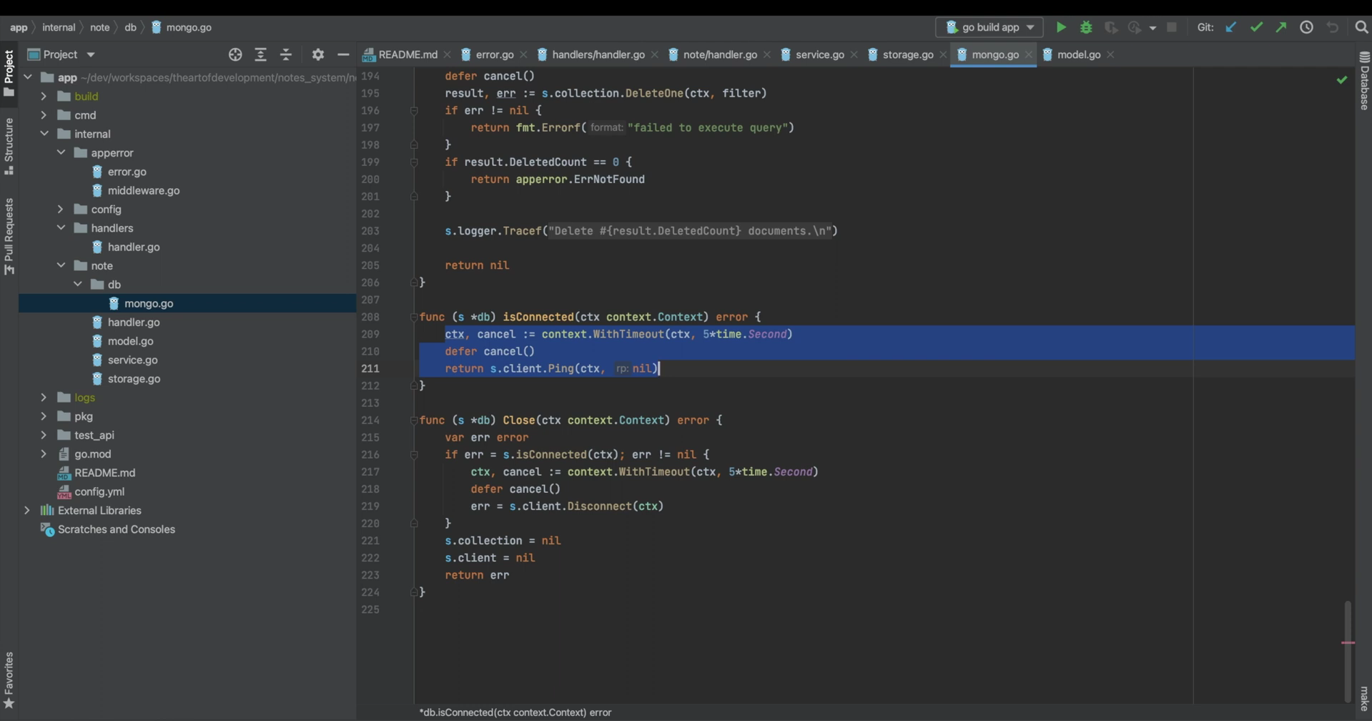Expand External Libraries node
The height and width of the screenshot is (721, 1372).
27,510
